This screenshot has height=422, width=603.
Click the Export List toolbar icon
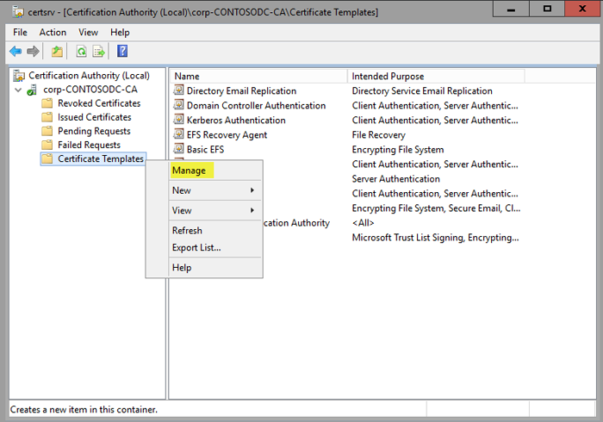99,52
